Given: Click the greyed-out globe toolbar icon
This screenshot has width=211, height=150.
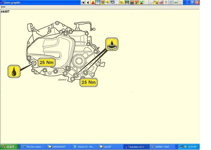Looking at the screenshot, I should click(166, 2).
